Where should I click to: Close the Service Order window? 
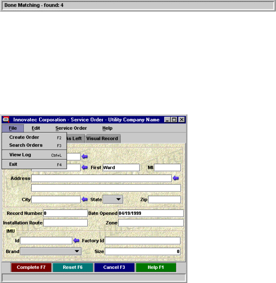pos(182,120)
